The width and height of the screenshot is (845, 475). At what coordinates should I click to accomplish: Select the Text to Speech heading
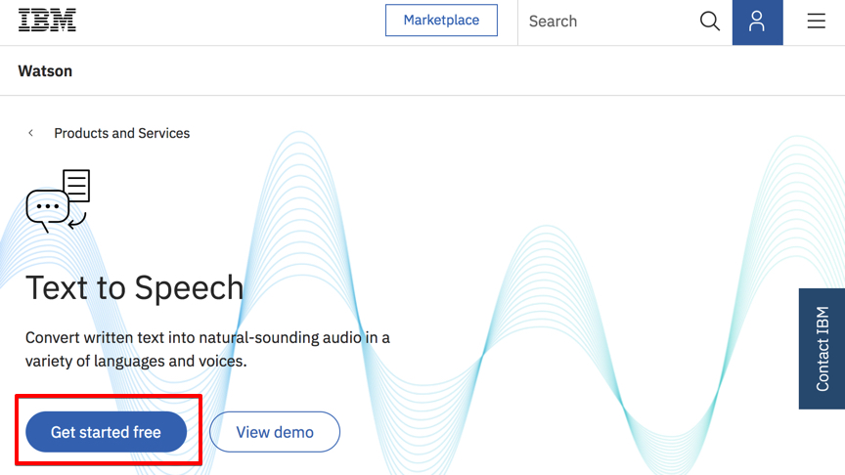[135, 287]
